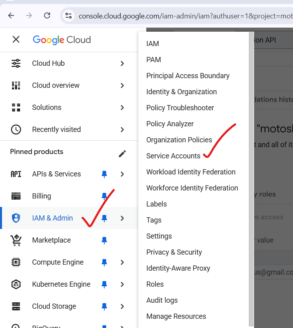Edit pinned products with pencil icon
Image resolution: width=293 pixels, height=328 pixels.
coord(123,154)
